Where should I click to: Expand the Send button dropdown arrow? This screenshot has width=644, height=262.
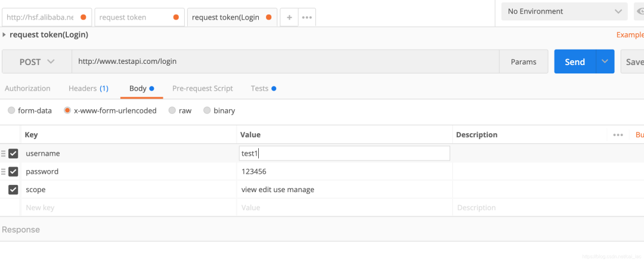605,61
